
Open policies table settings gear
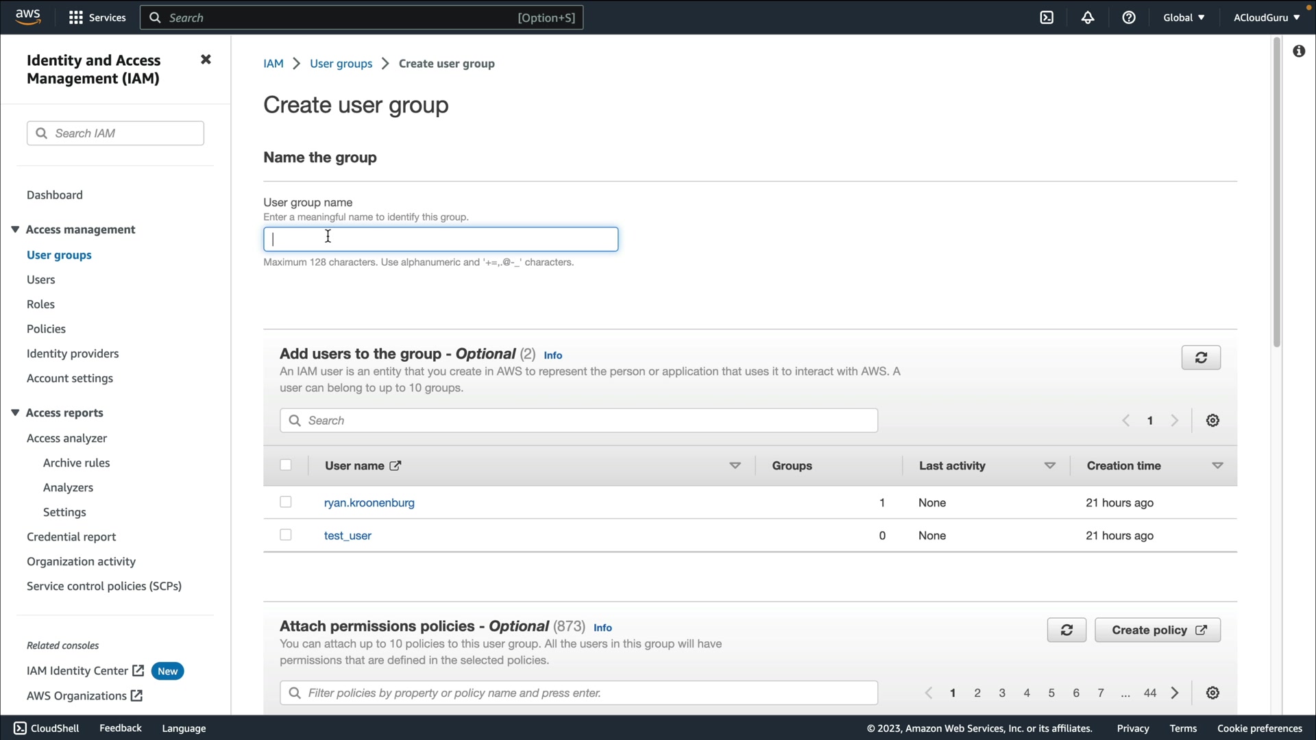(1213, 693)
